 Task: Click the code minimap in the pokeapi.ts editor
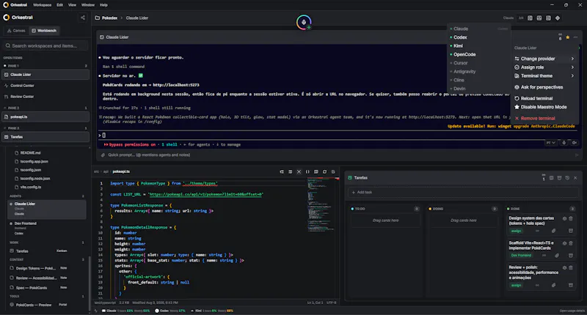point(321,204)
